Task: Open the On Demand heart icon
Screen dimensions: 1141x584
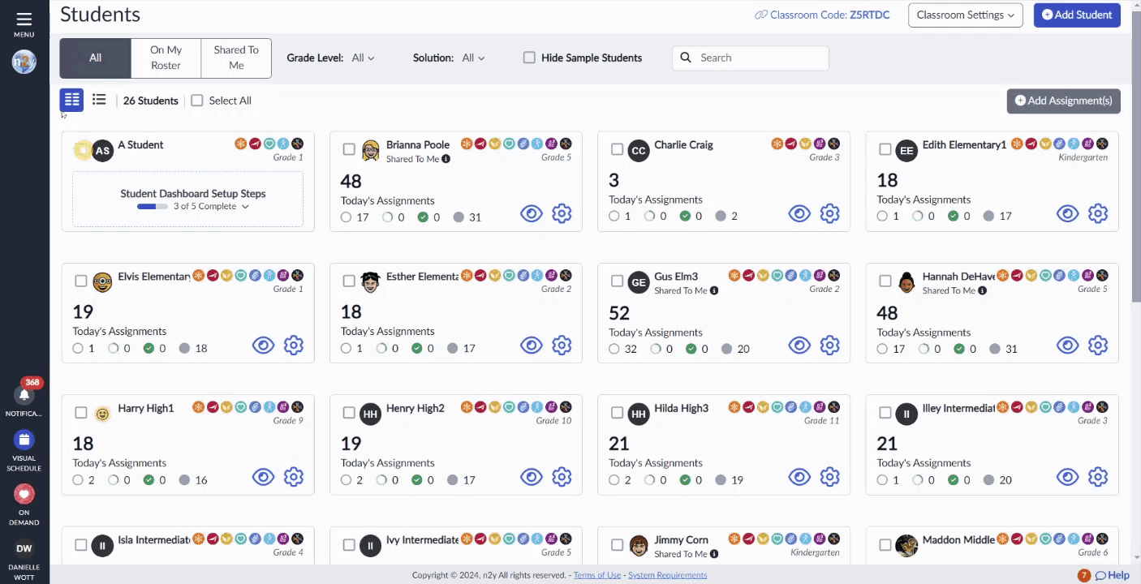Action: (24, 493)
